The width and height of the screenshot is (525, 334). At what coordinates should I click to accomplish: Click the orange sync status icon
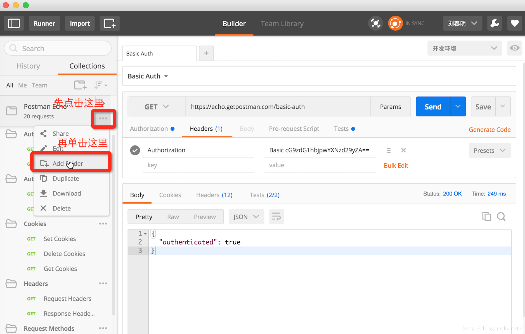pos(395,23)
